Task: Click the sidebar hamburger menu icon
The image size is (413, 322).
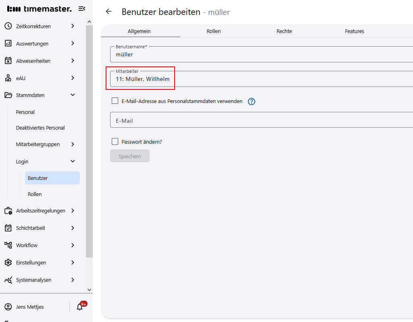Action: pos(82,8)
